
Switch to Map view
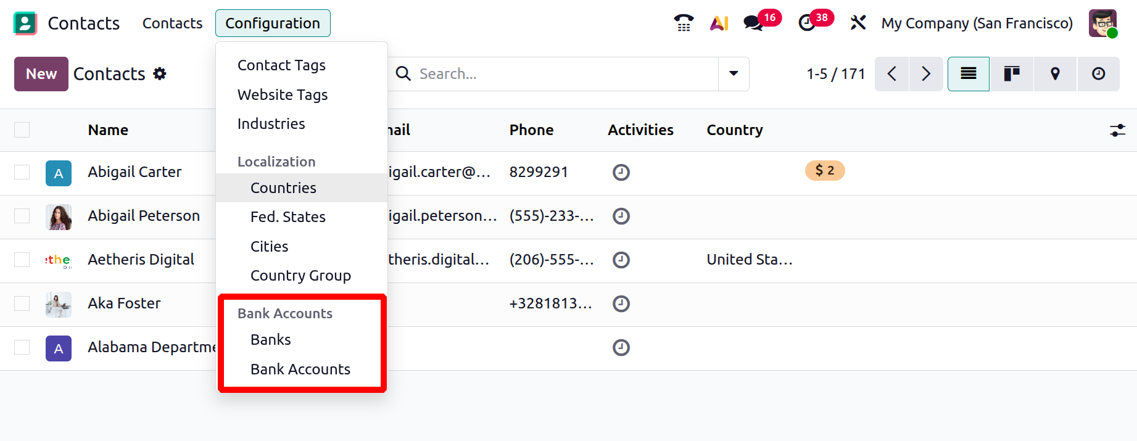point(1055,74)
